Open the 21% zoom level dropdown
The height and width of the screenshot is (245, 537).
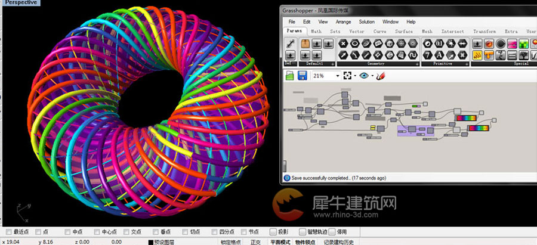338,76
